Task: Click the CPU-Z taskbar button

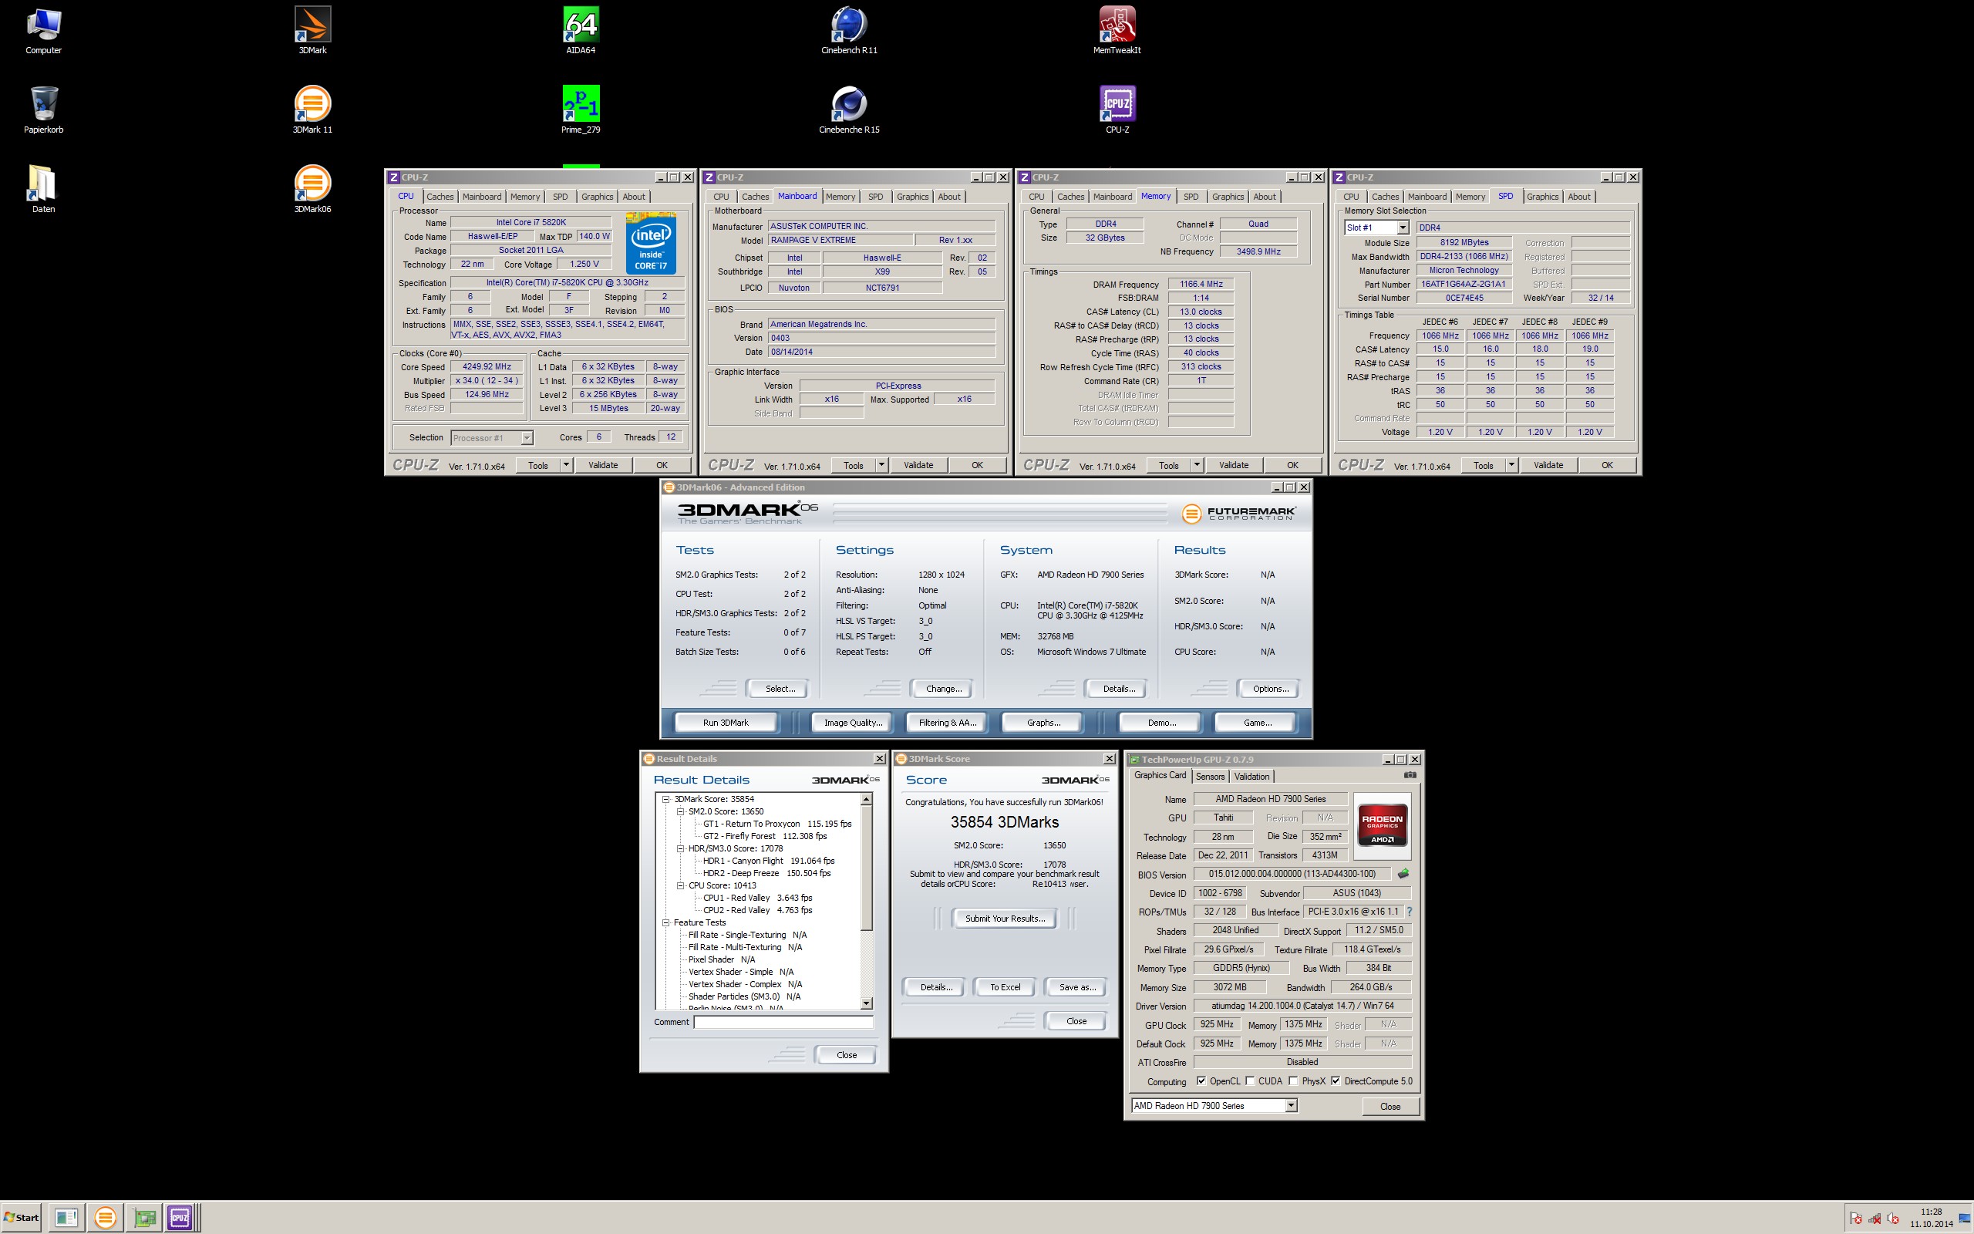Action: (x=180, y=1218)
